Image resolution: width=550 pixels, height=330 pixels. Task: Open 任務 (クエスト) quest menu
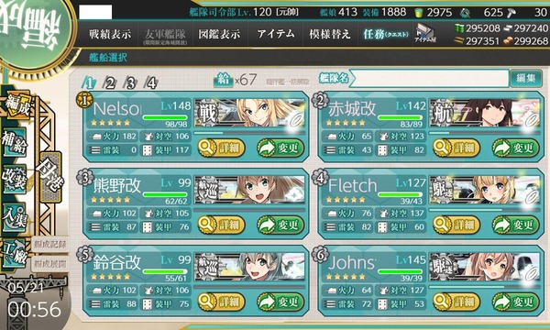point(386,34)
